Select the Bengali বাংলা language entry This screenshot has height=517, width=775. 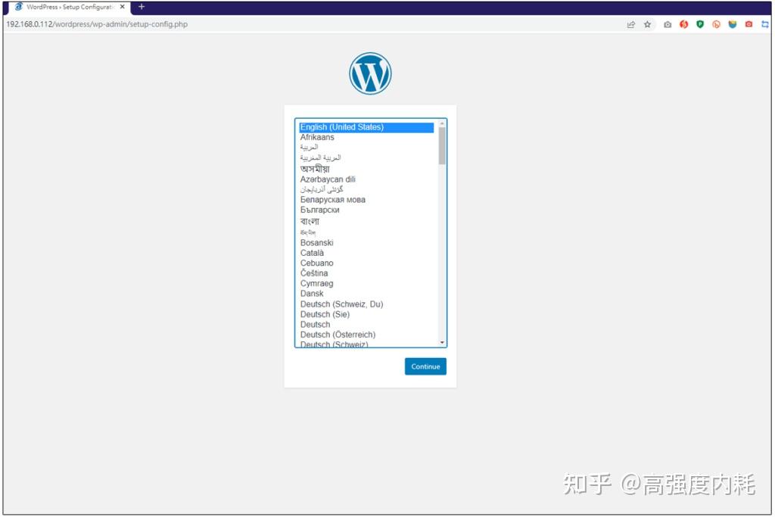[x=366, y=221]
